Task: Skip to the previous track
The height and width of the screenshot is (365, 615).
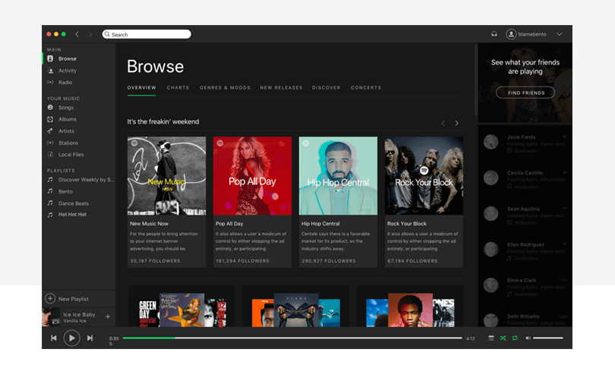Action: point(54,338)
